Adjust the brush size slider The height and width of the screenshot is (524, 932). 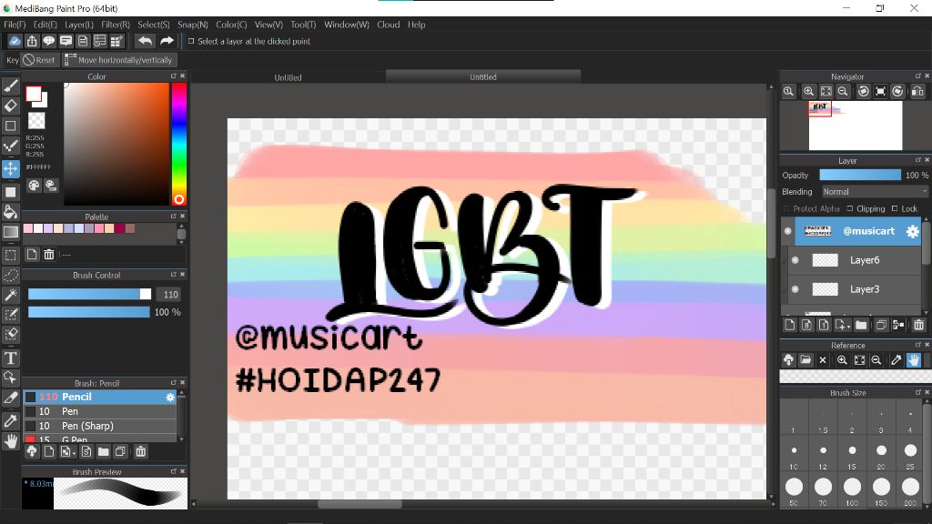point(90,294)
